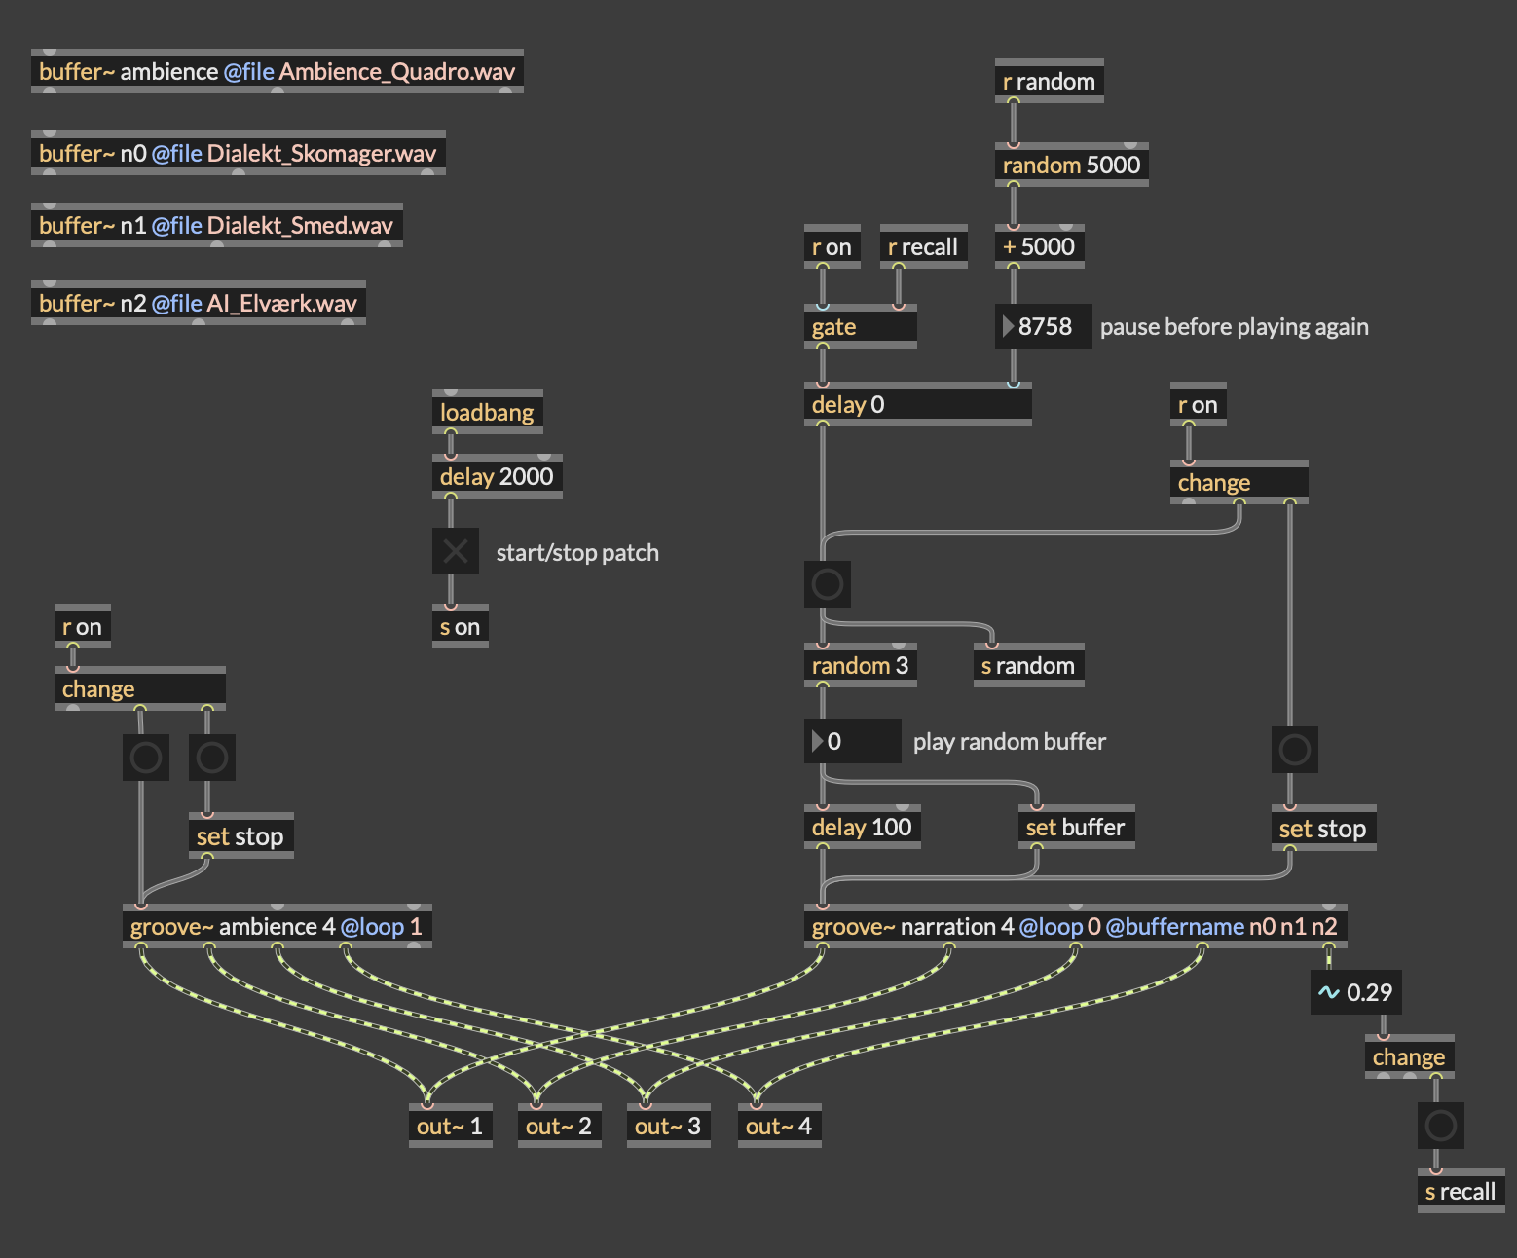Click the set stop message above groove~ ambience

240,836
